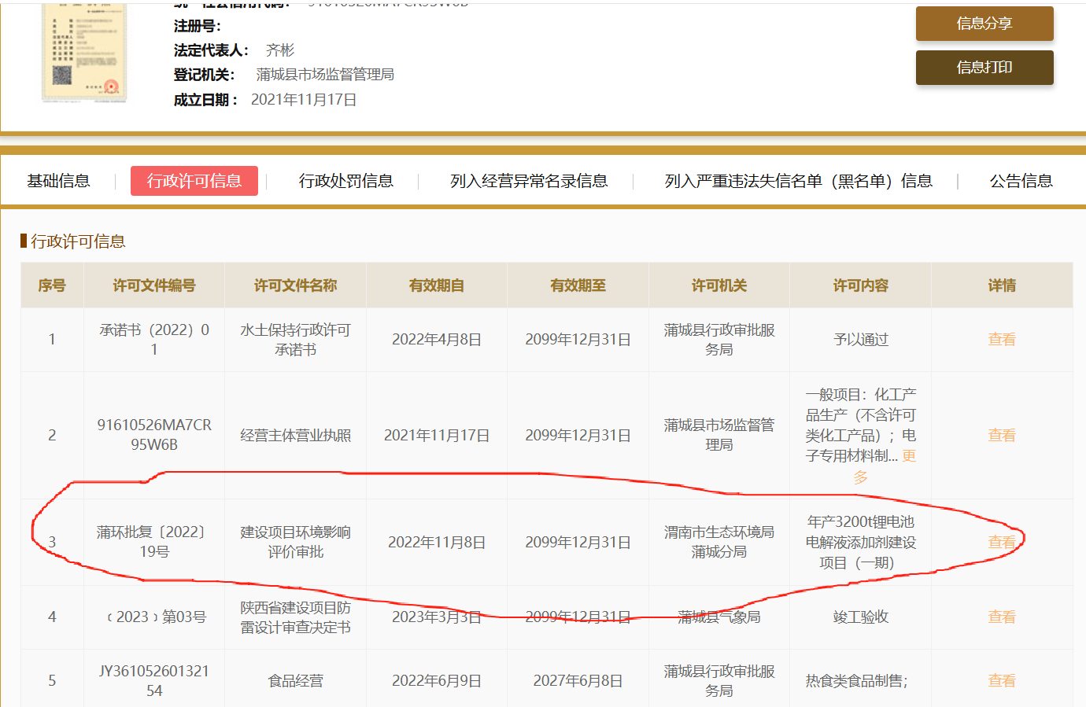Click the 2022年4月8日 start date cell
The image size is (1086, 707).
coord(437,340)
